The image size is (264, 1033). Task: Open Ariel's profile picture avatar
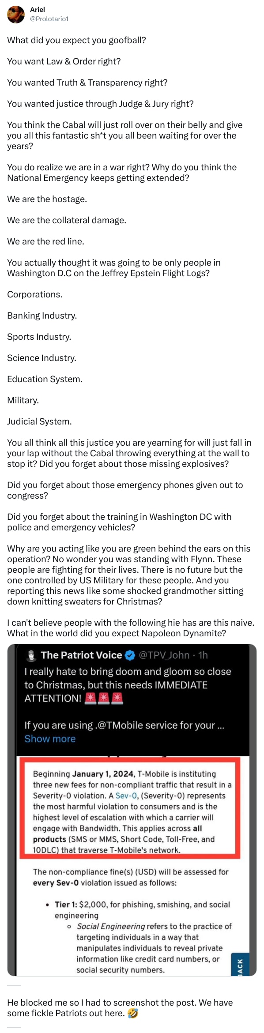pyautogui.click(x=16, y=15)
